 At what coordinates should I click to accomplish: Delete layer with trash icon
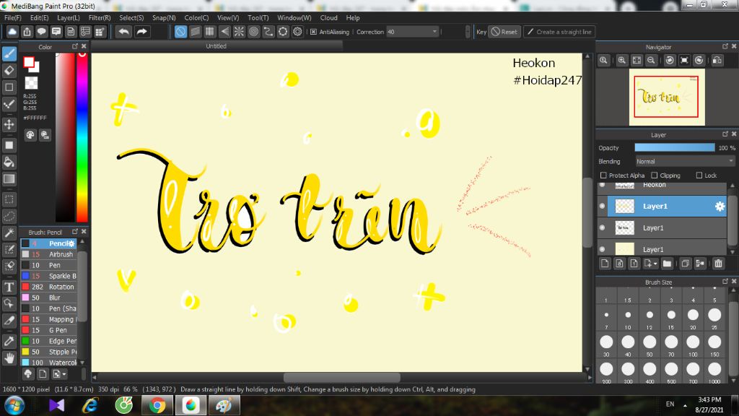pos(718,264)
